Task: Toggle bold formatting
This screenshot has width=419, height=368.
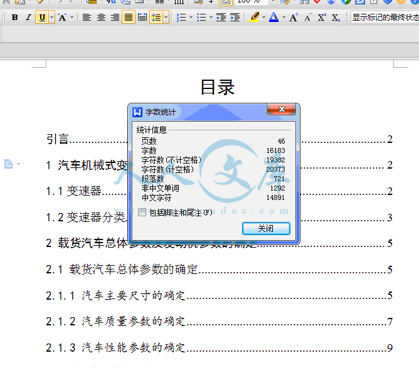Action: coord(15,18)
